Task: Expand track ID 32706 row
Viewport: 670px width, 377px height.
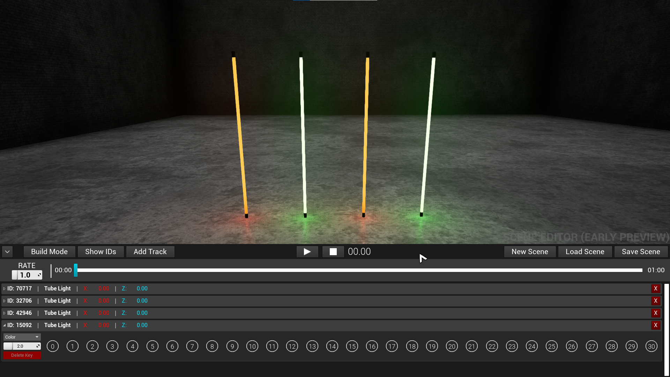Action: tap(4, 301)
